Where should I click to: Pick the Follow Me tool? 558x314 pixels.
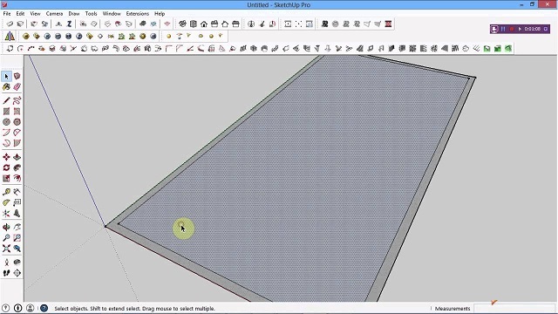pos(17,167)
